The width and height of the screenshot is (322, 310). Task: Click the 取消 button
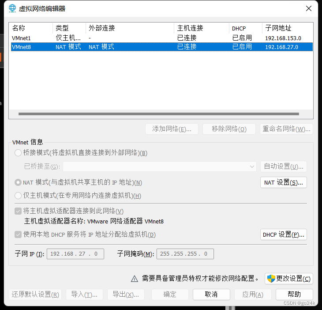pyautogui.click(x=211, y=295)
